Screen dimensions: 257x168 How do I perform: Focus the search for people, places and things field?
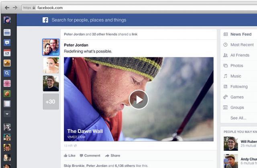click(89, 20)
